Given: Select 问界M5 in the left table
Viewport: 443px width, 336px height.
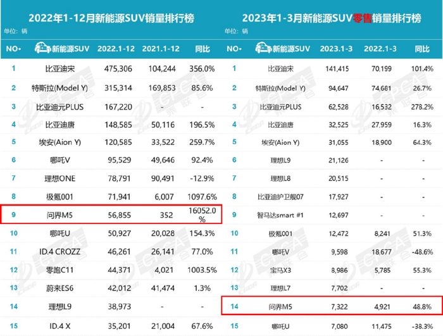Looking at the screenshot, I should 59,215.
